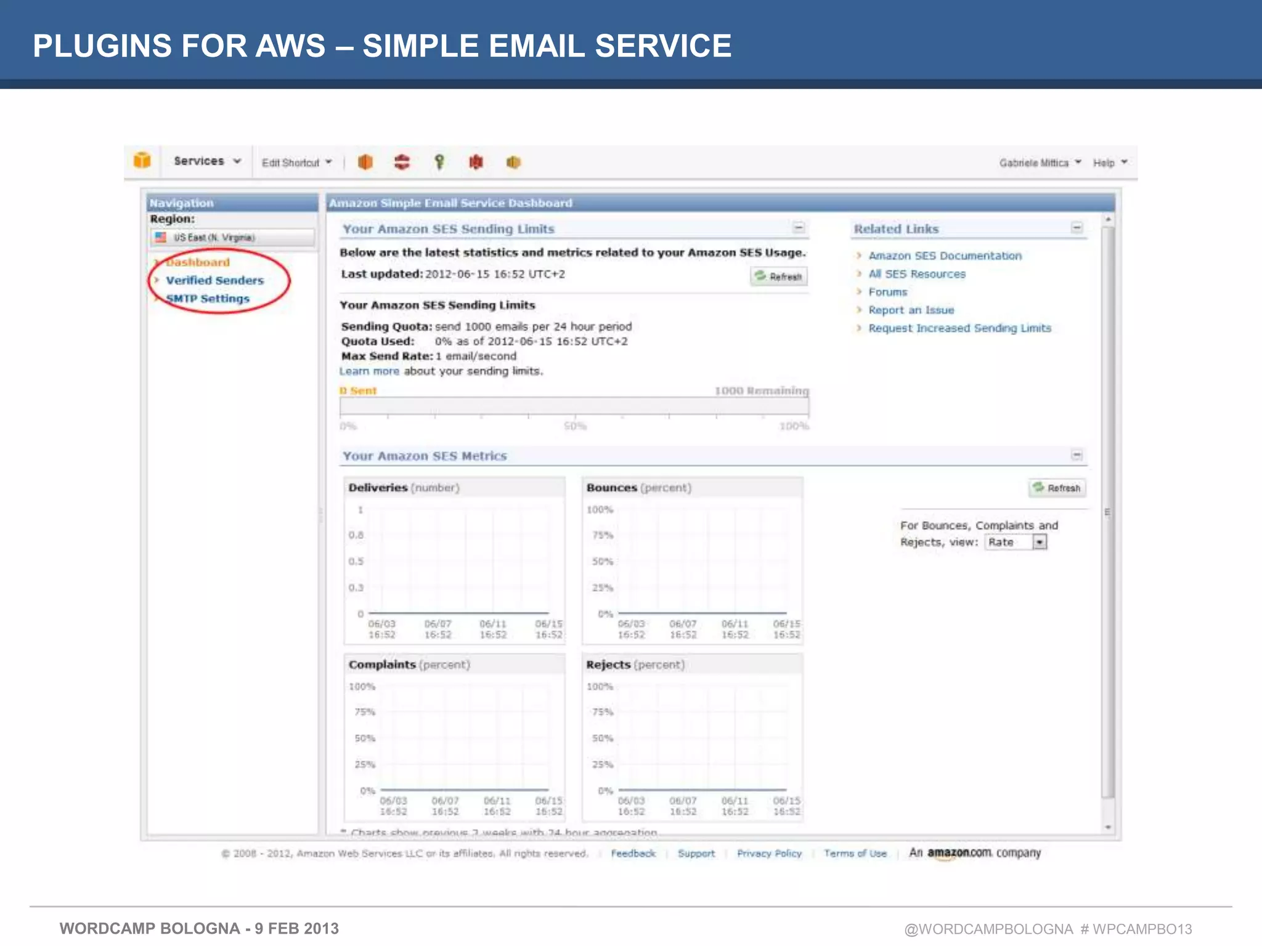Viewport: 1262px width, 946px height.
Task: Select the US East (N. Virginia) region selector
Action: point(232,238)
